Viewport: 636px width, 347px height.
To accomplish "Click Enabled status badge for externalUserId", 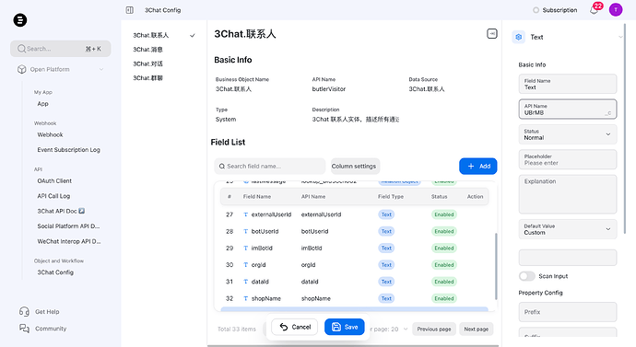I will [444, 214].
